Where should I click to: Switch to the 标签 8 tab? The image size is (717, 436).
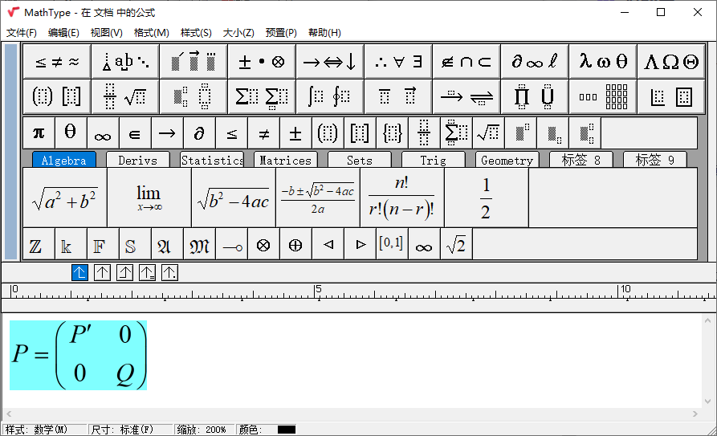(581, 160)
